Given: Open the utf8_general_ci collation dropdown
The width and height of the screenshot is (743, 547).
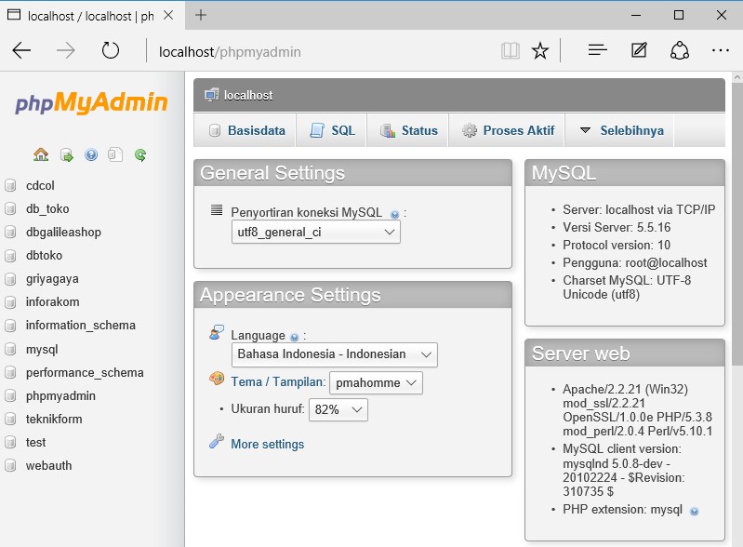Looking at the screenshot, I should tap(315, 233).
